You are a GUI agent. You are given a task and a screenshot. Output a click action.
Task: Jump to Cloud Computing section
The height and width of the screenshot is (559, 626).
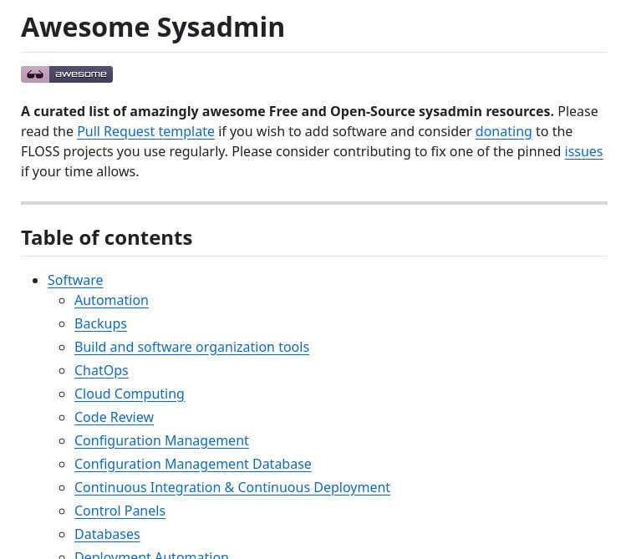tap(129, 394)
